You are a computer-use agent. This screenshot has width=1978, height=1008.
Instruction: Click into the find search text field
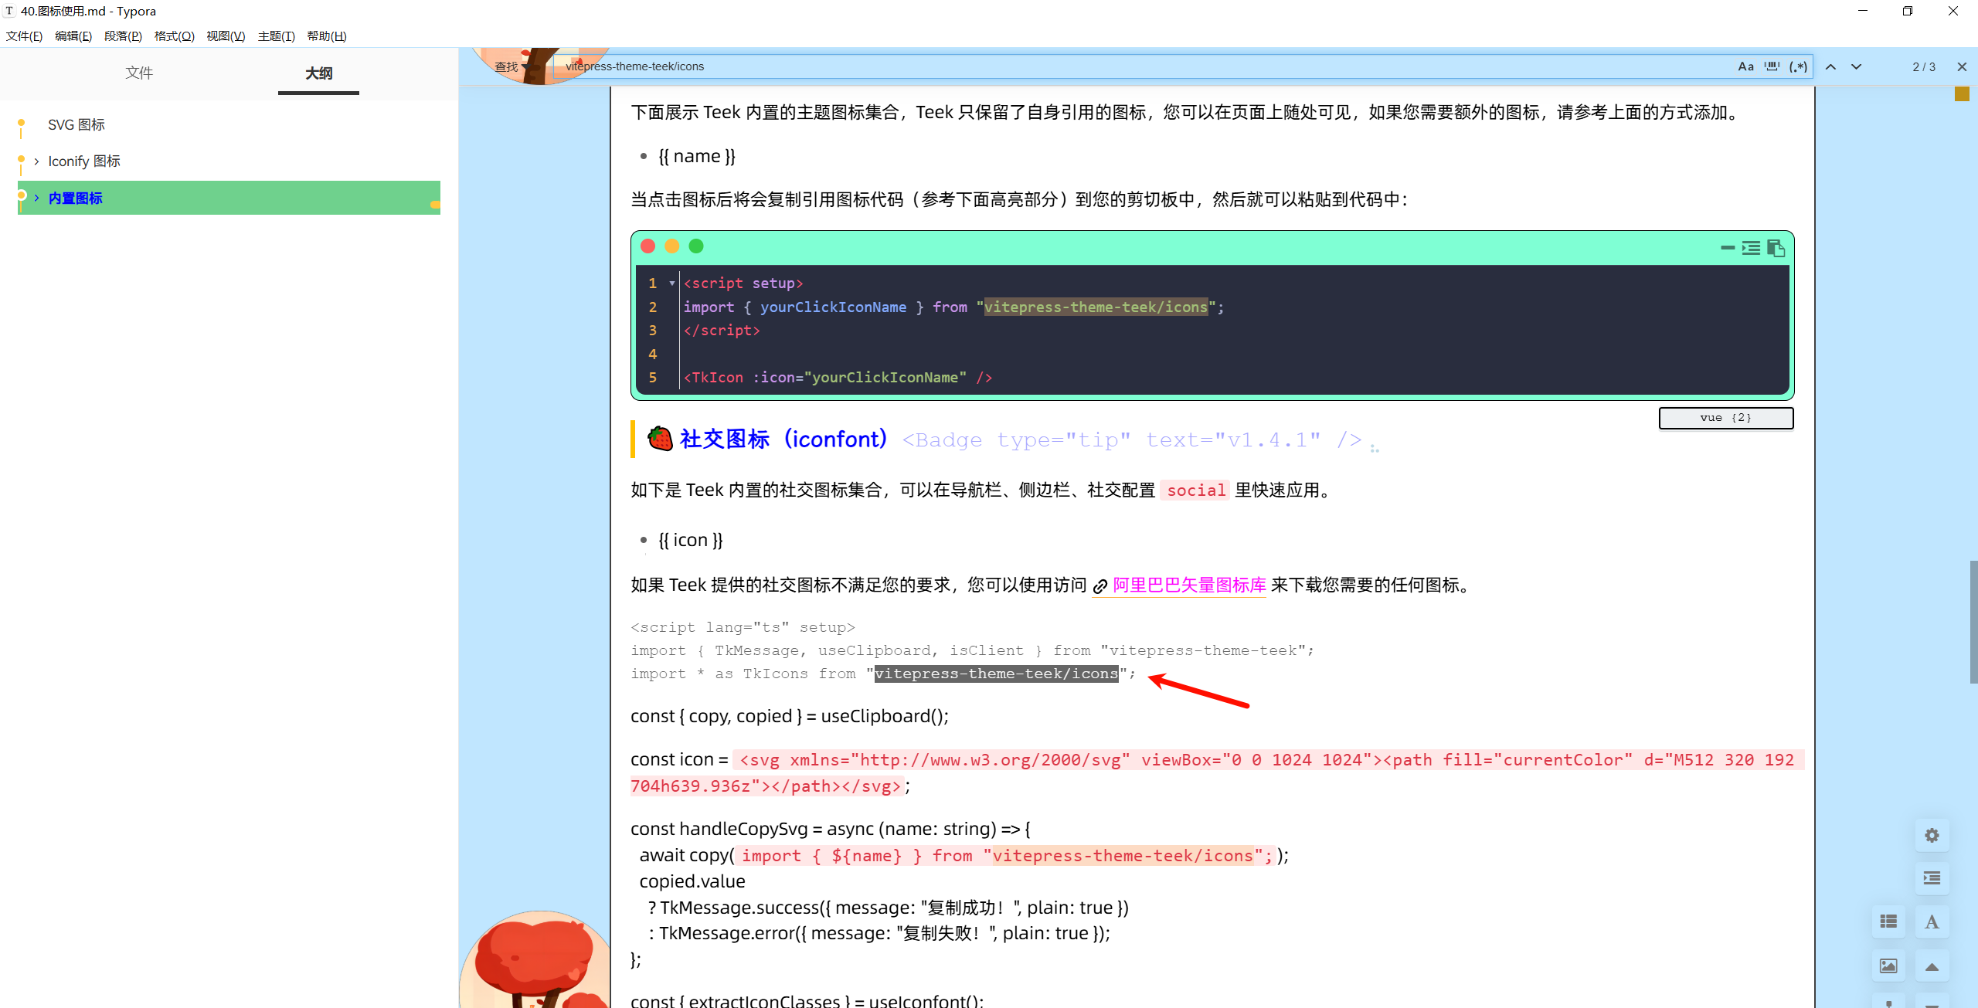[1082, 66]
